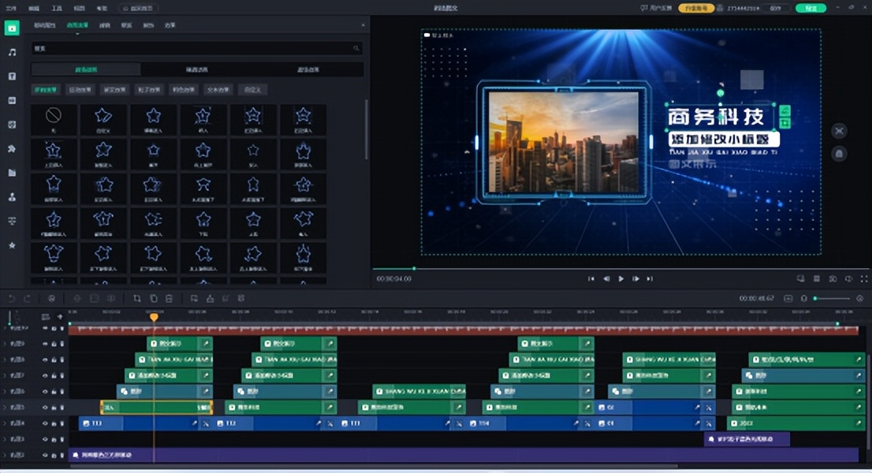The height and width of the screenshot is (473, 872).
Task: Toggle lock on the selected clip's track
Action: click(x=54, y=408)
